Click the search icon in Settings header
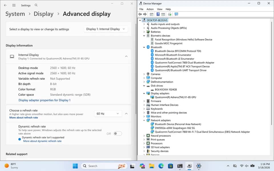The width and height of the screenshot is (274, 171). pos(36,5)
